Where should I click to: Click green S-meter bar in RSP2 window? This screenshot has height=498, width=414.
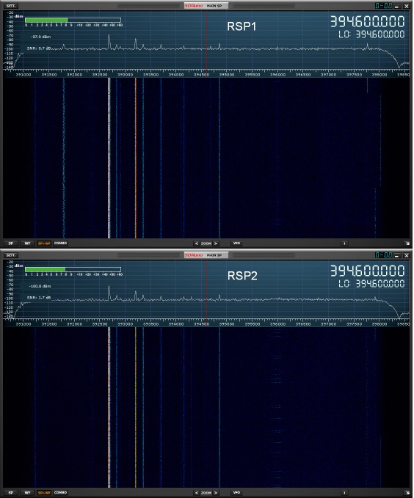[x=46, y=269]
